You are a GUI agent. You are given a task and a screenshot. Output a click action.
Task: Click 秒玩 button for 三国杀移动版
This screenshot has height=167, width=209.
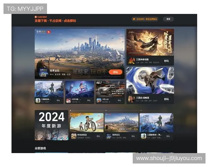point(167,61)
